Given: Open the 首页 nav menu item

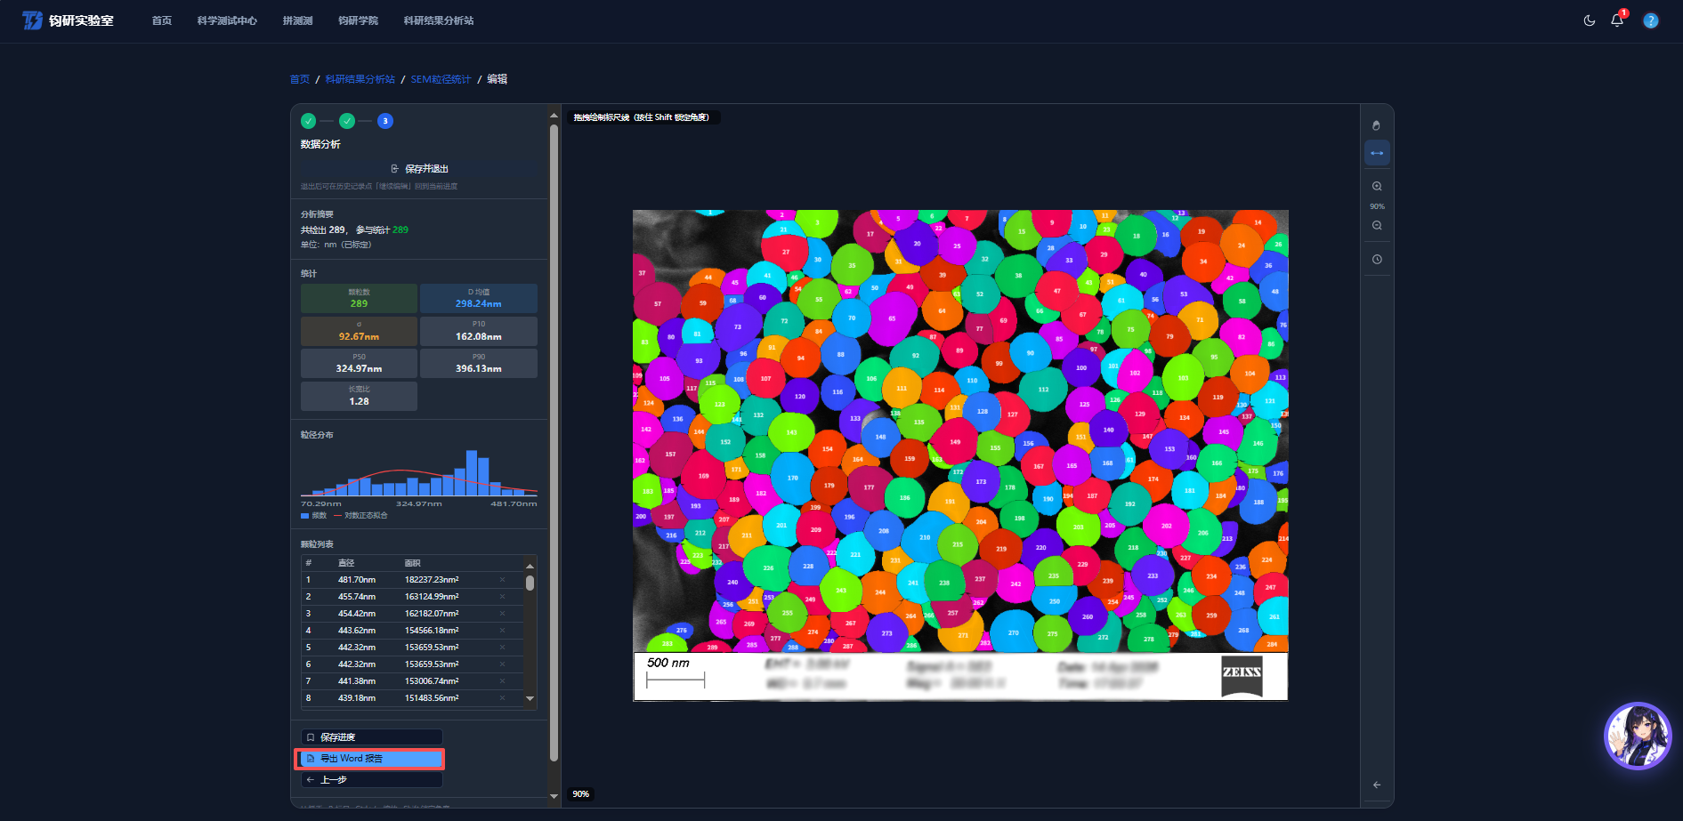Looking at the screenshot, I should [162, 20].
